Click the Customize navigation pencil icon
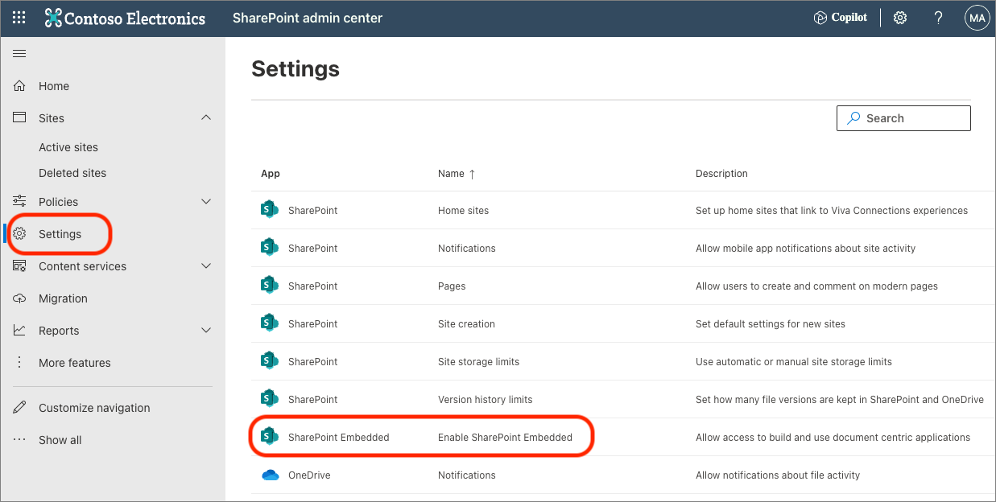Screen dimensions: 996x502 point(19,407)
